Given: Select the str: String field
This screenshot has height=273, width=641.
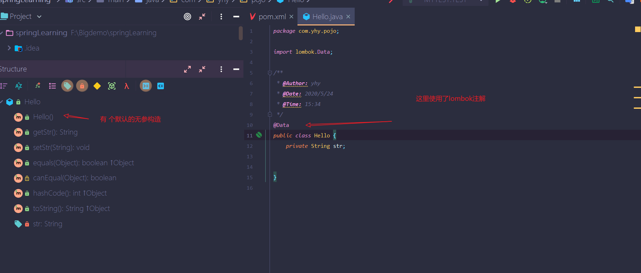Looking at the screenshot, I should 48,224.
